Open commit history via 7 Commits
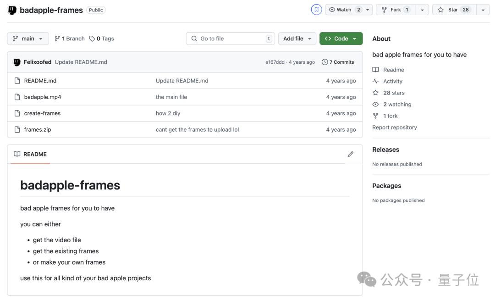The width and height of the screenshot is (495, 300). 338,62
